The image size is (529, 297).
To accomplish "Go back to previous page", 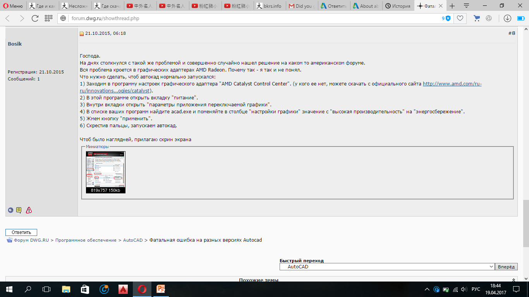I will [8, 18].
